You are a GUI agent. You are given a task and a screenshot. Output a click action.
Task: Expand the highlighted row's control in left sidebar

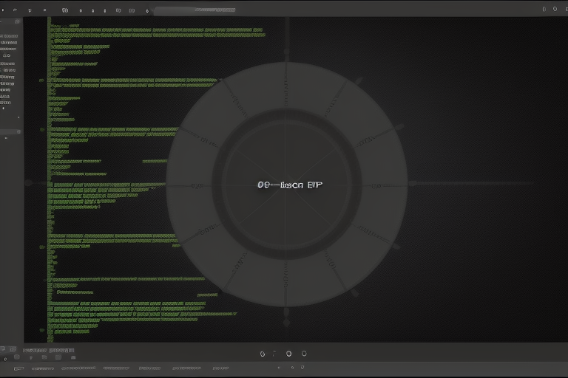point(19,131)
